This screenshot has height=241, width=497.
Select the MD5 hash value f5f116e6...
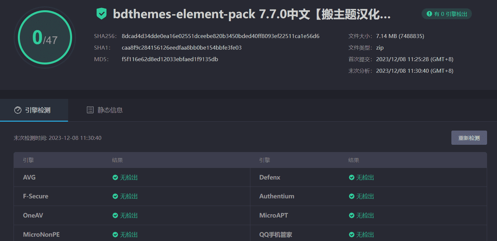(x=170, y=60)
